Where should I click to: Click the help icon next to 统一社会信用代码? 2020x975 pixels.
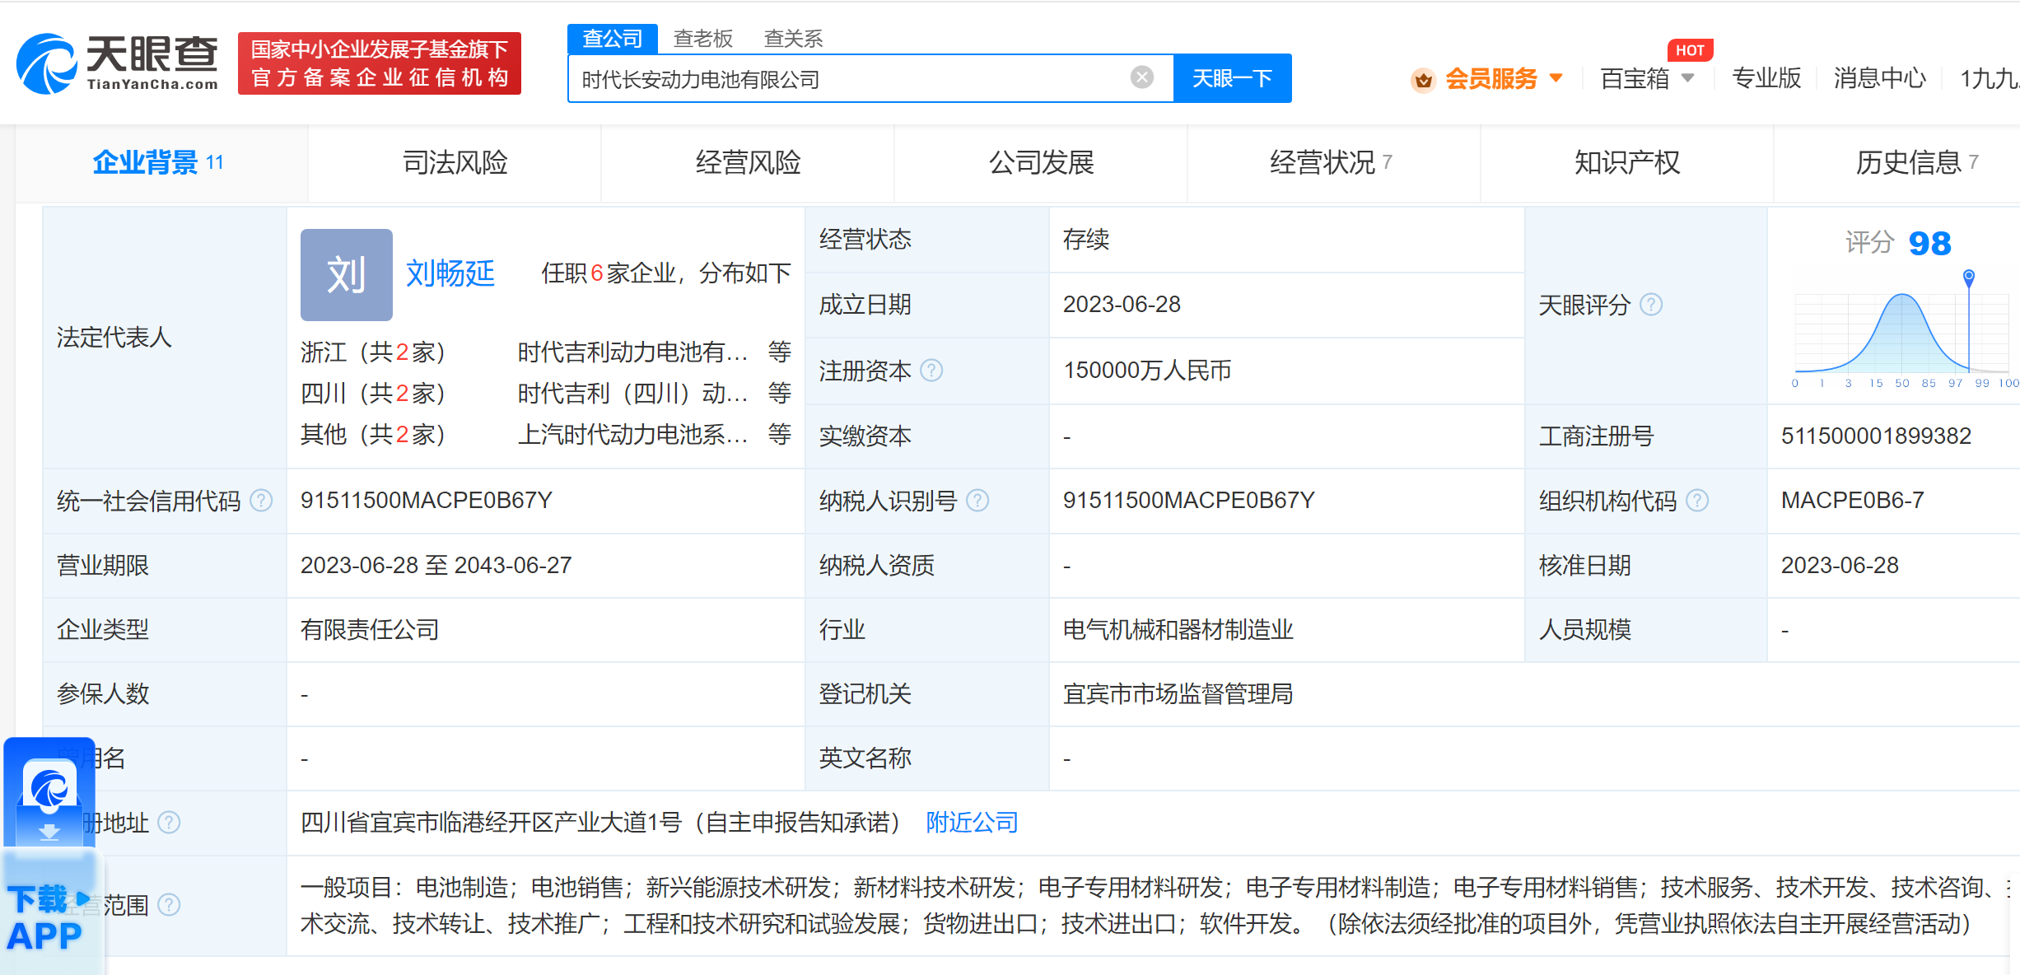261,501
